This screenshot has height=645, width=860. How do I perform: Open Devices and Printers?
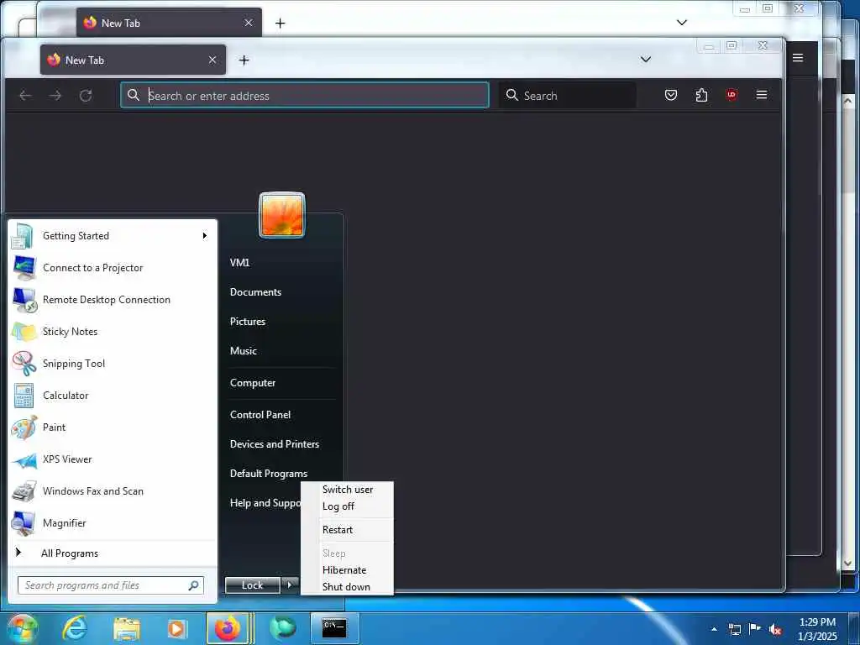coord(275,444)
